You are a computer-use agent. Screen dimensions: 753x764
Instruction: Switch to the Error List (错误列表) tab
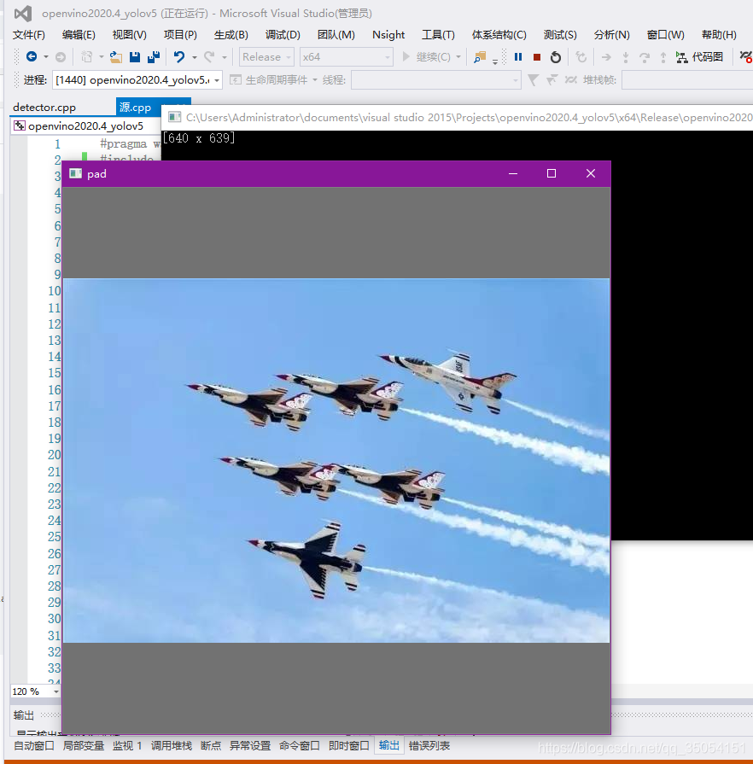(x=429, y=745)
